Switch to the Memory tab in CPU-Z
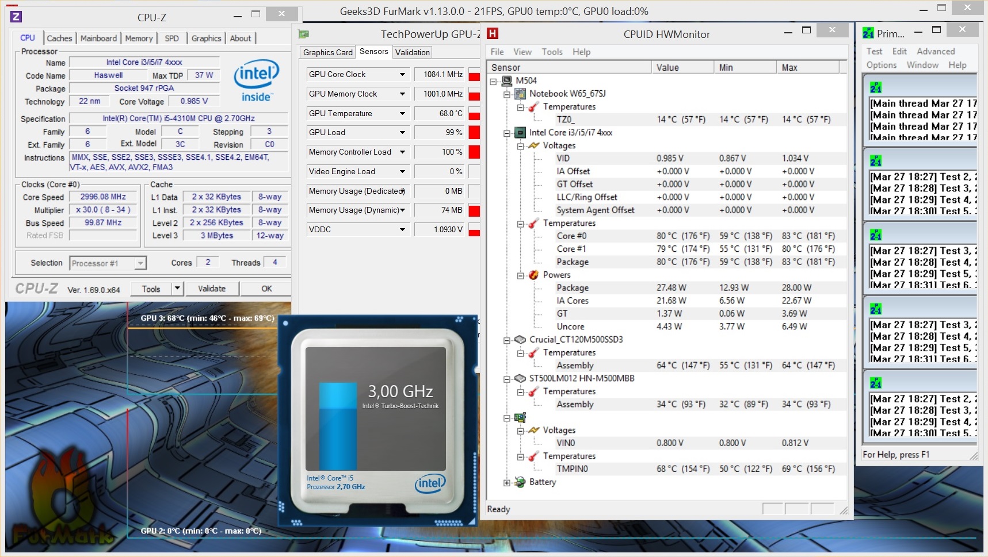 tap(139, 39)
